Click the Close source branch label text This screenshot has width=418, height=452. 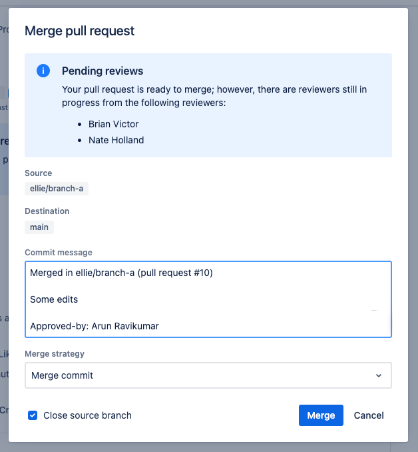(87, 415)
